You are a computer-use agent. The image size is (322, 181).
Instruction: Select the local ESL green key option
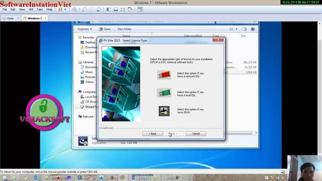click(x=164, y=93)
